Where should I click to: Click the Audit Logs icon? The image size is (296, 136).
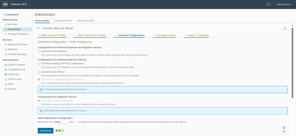(x=6, y=74)
